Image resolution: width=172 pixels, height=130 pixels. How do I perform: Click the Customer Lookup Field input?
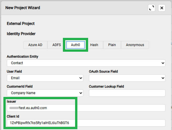click(x=127, y=93)
